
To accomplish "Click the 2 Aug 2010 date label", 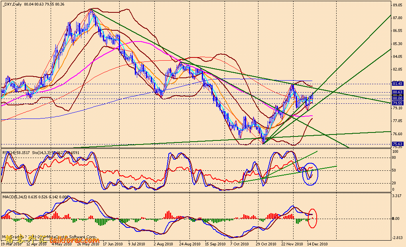I will click(x=163, y=244).
